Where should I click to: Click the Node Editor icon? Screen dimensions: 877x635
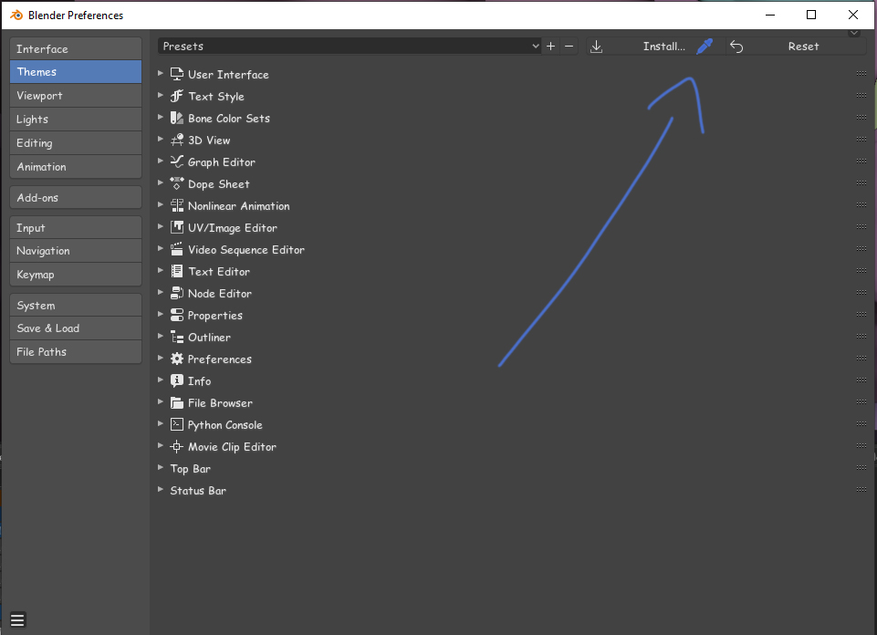pyautogui.click(x=177, y=293)
